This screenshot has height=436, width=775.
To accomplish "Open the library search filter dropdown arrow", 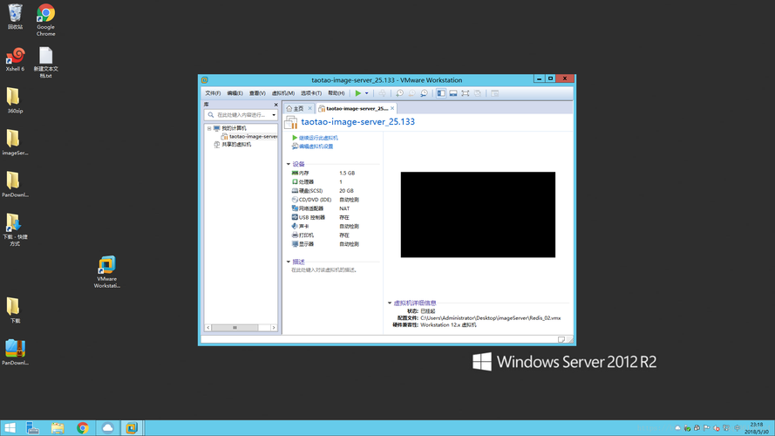I will coord(274,115).
